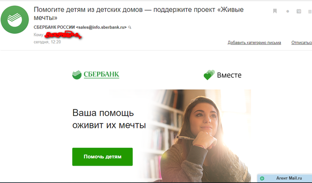This screenshot has width=312, height=183.
Task: Open the Sberbank sender avatar
Action: (x=15, y=20)
